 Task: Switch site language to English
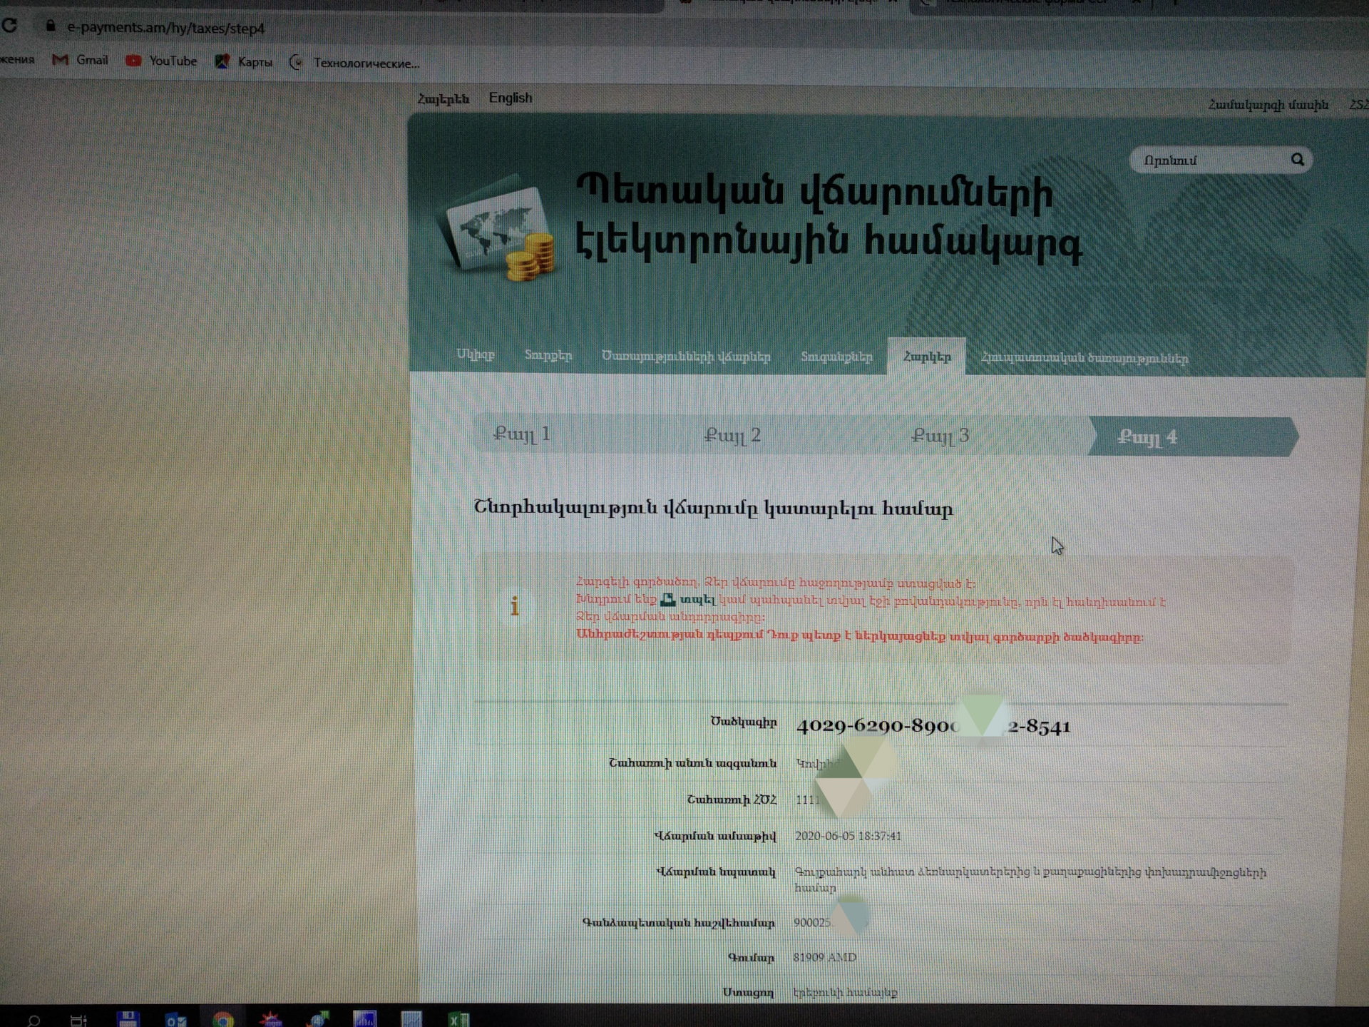(510, 98)
